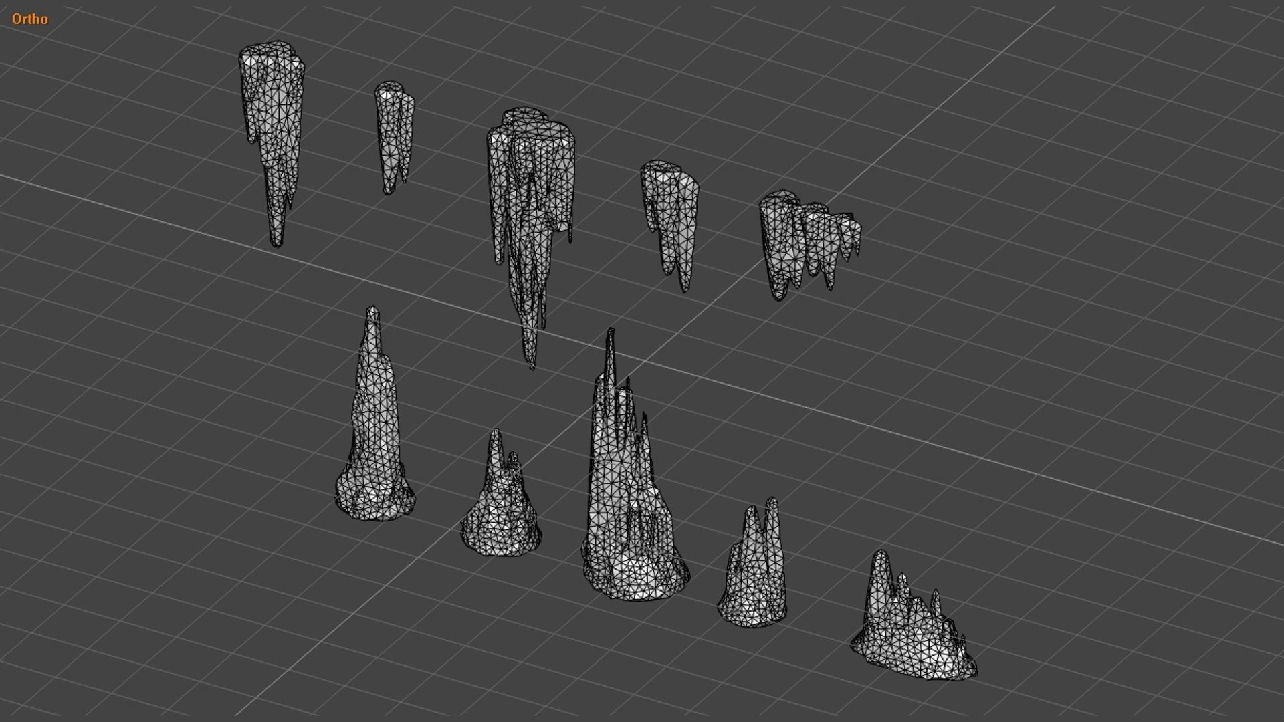
Task: Click the highest spire of the rightmost stalagmite
Action: pyautogui.click(x=881, y=556)
